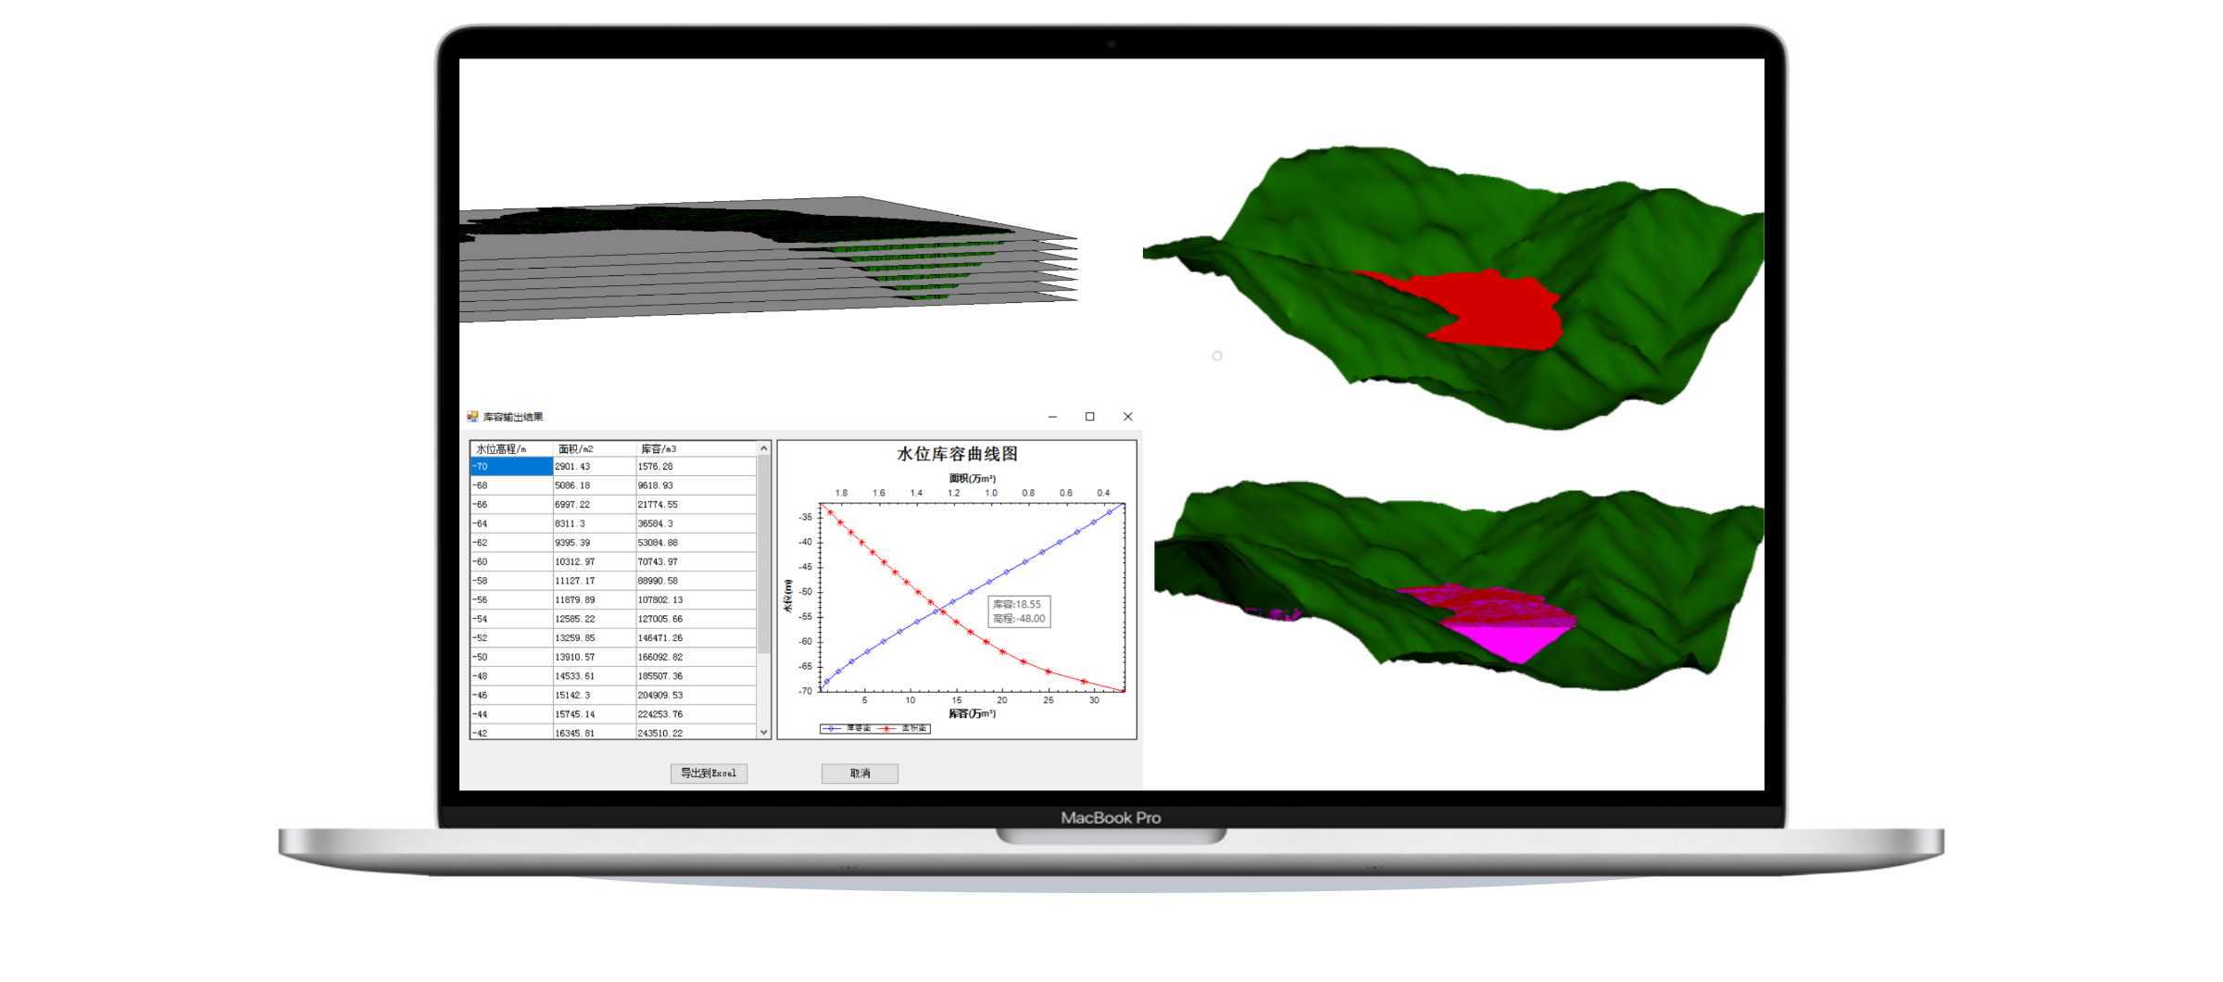This screenshot has width=2223, height=982.
Task: Select the 水位高程/m column header
Action: (511, 448)
